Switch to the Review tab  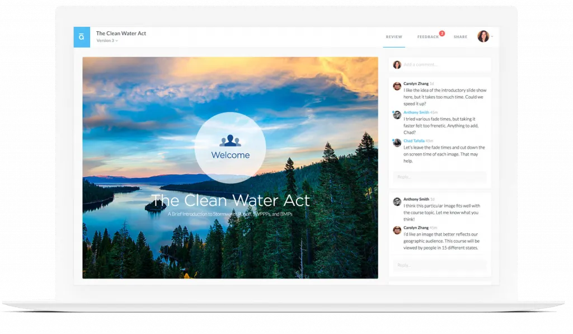tap(394, 37)
